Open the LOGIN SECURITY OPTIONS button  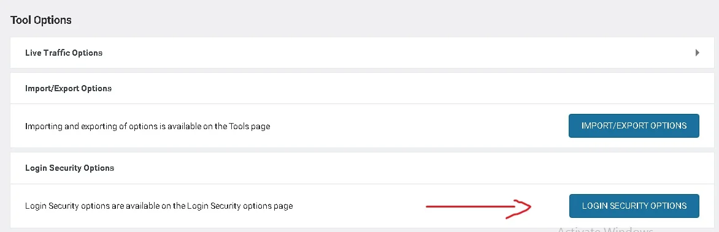(x=634, y=206)
